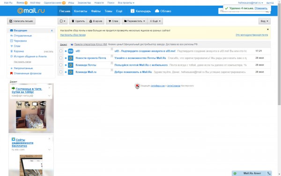This screenshot has width=281, height=176.
Task: Click the @mail.ru logo
Action: click(x=31, y=11)
